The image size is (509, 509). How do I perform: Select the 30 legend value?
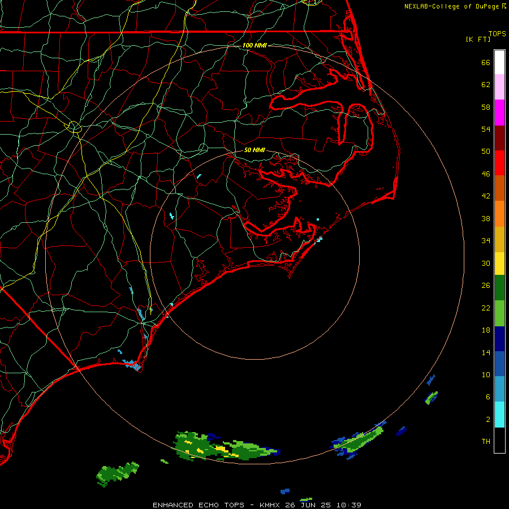click(486, 263)
